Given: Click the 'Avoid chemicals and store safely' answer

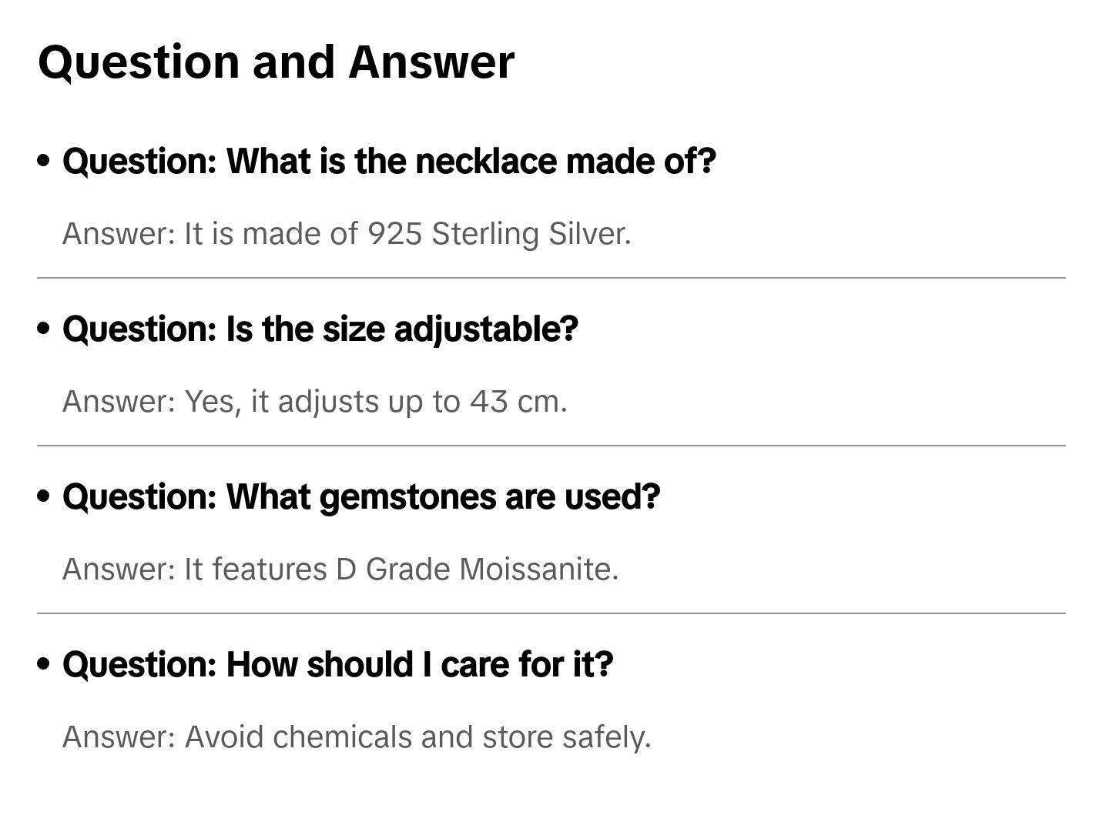Looking at the screenshot, I should pos(357,737).
